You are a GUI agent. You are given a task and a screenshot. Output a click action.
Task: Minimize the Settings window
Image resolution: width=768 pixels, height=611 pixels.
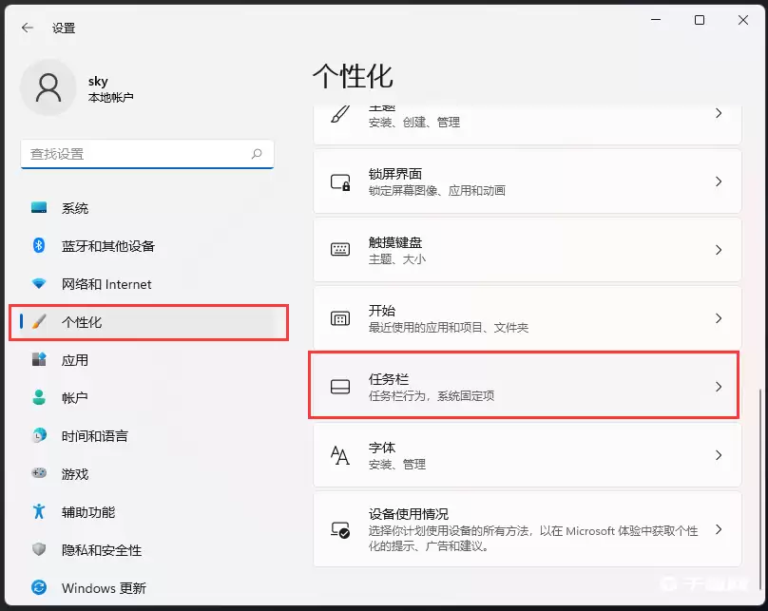coord(656,20)
